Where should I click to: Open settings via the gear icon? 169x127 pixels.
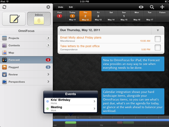click(x=48, y=7)
